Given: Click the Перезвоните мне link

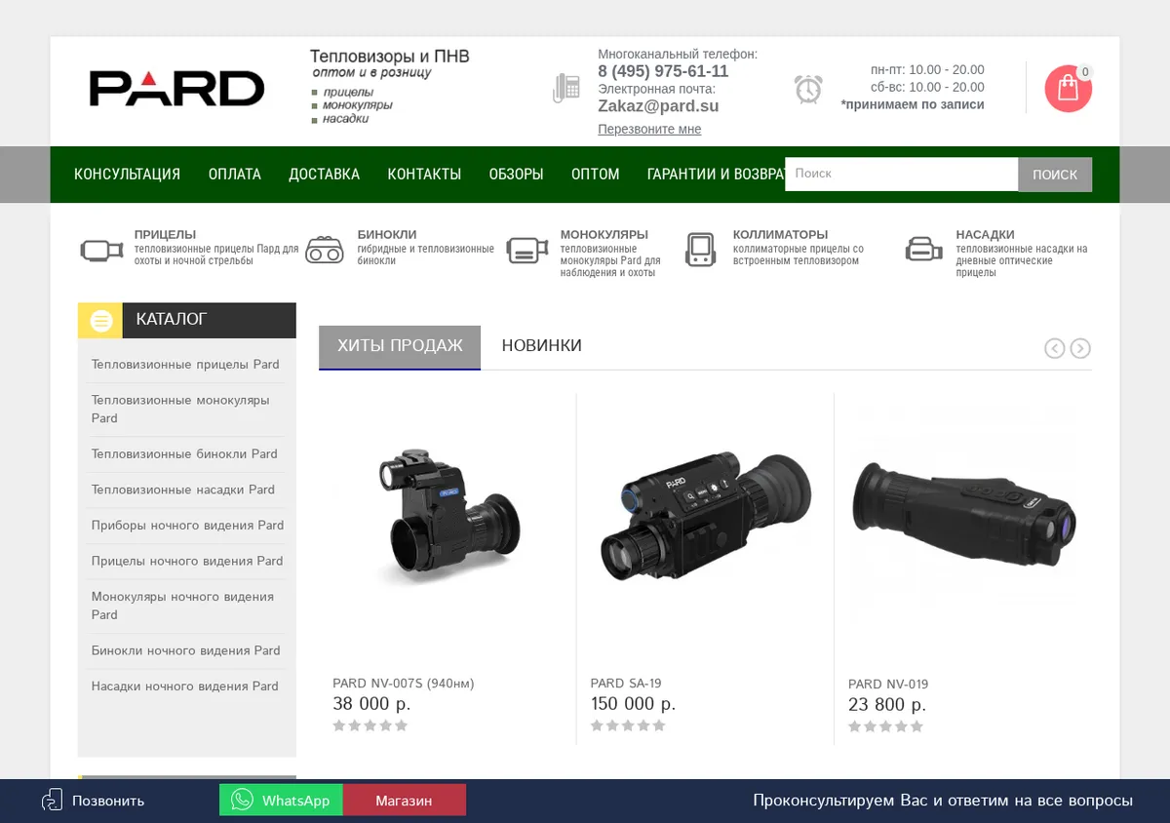Looking at the screenshot, I should tap(649, 129).
